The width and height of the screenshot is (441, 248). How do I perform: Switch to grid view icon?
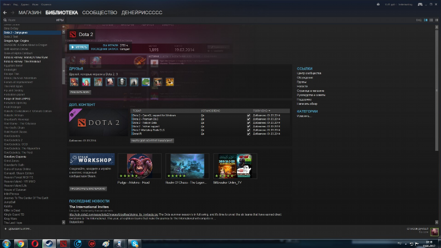437,20
